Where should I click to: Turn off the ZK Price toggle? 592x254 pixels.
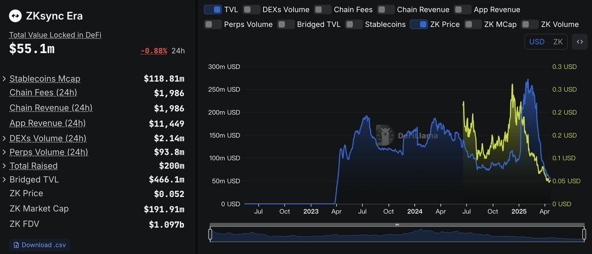pos(419,24)
